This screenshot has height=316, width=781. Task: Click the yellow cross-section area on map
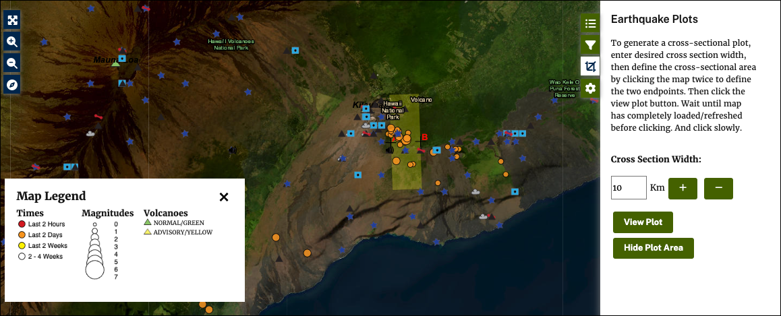tap(406, 172)
